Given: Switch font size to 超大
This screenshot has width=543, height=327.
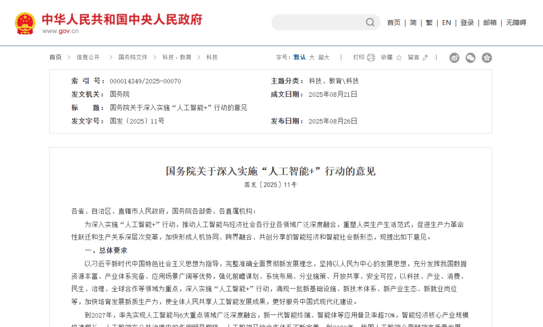Looking at the screenshot, I should click(x=323, y=57).
